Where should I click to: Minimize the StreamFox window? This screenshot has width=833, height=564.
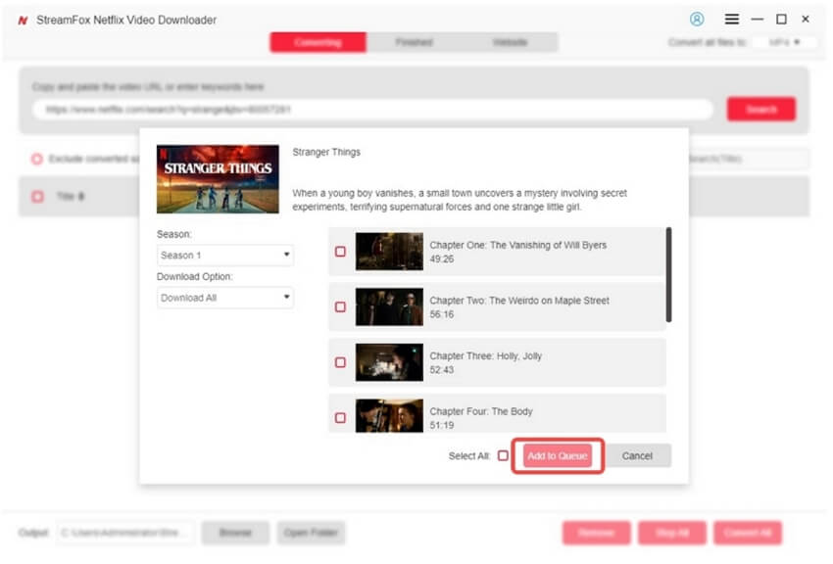click(757, 20)
